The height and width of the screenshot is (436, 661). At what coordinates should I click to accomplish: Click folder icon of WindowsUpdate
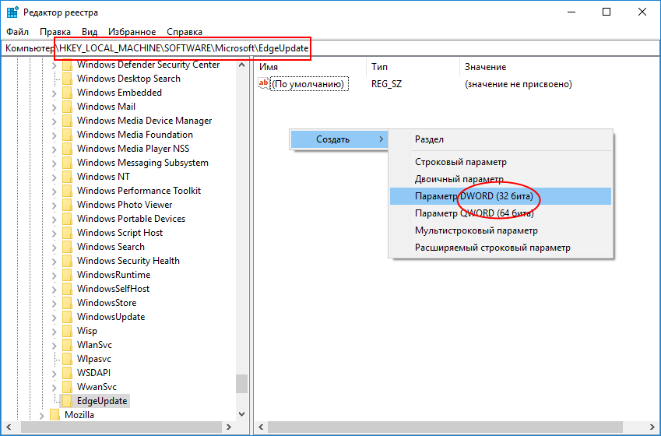pyautogui.click(x=67, y=317)
